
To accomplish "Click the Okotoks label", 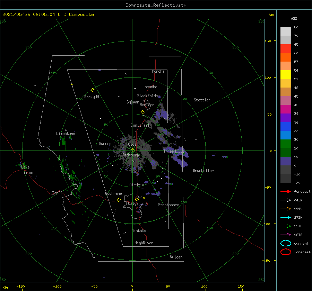I will 139,231.
